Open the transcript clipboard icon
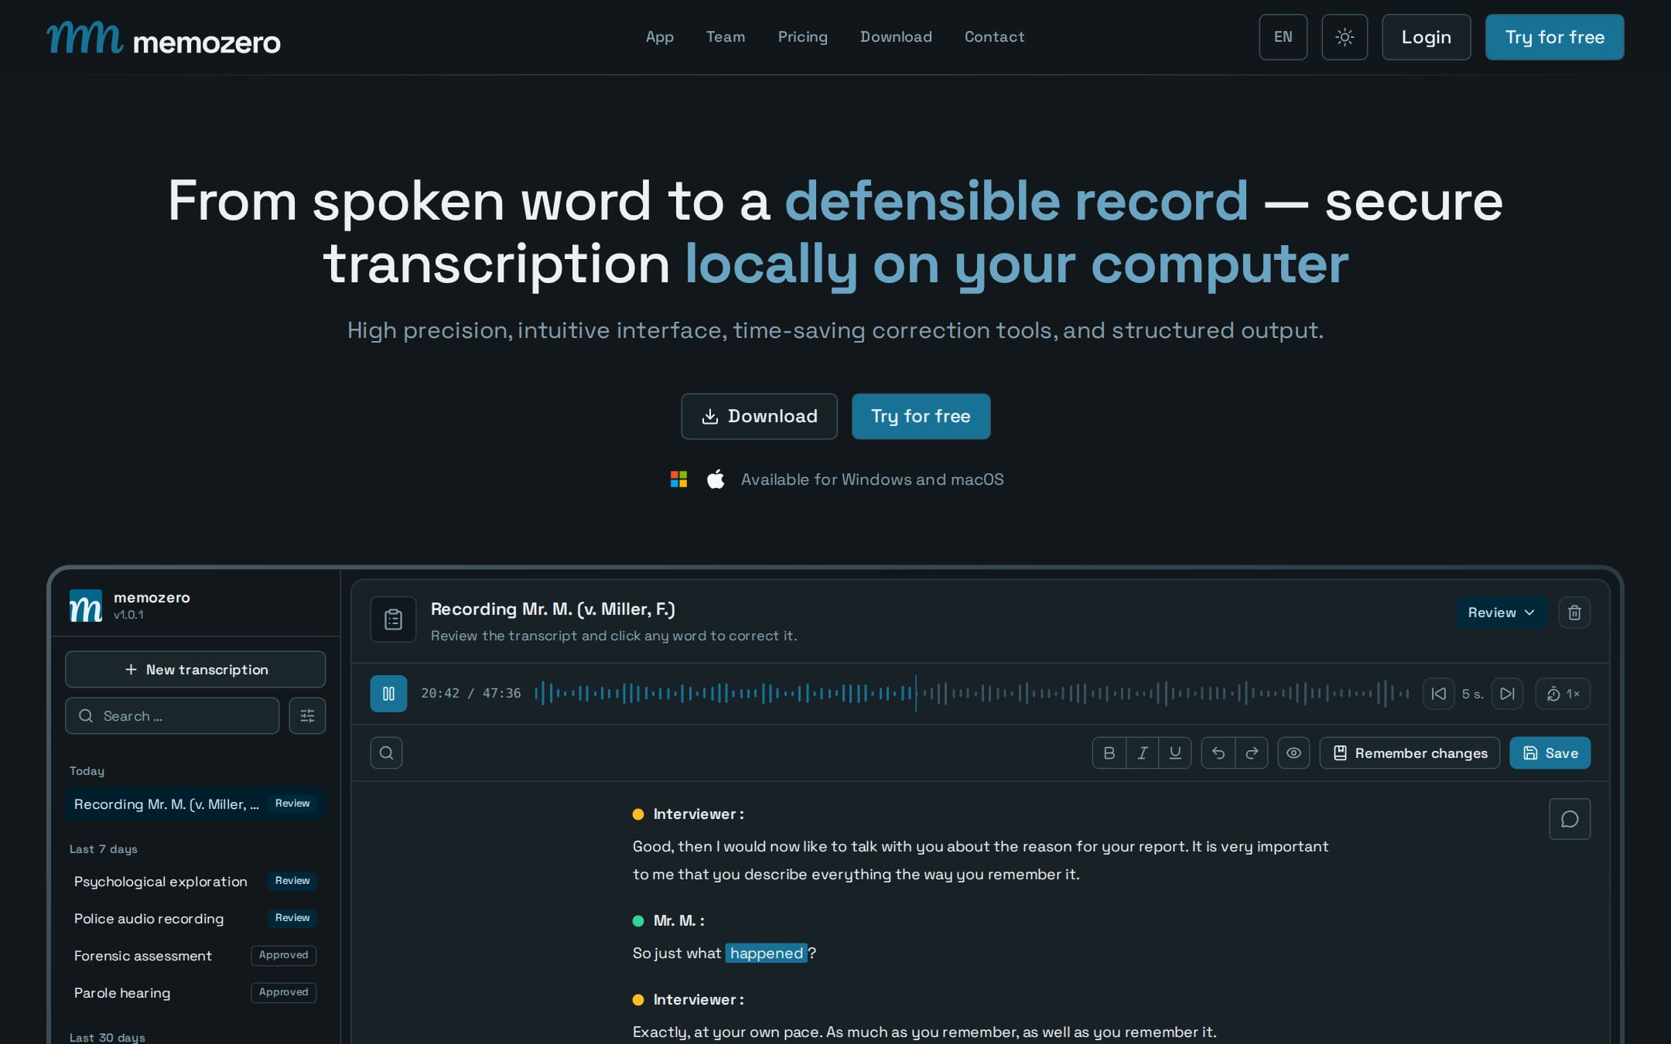The image size is (1671, 1044). 393,619
